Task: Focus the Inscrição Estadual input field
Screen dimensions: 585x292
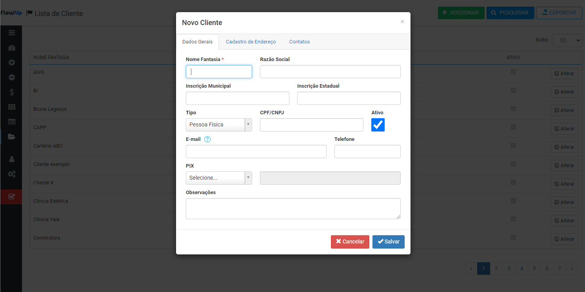Action: tap(349, 98)
